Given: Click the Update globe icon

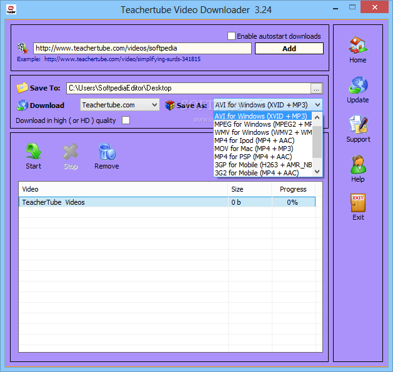Looking at the screenshot, I should coord(358,86).
